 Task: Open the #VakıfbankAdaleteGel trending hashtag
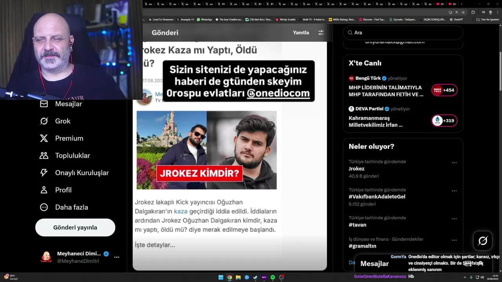[x=377, y=197]
